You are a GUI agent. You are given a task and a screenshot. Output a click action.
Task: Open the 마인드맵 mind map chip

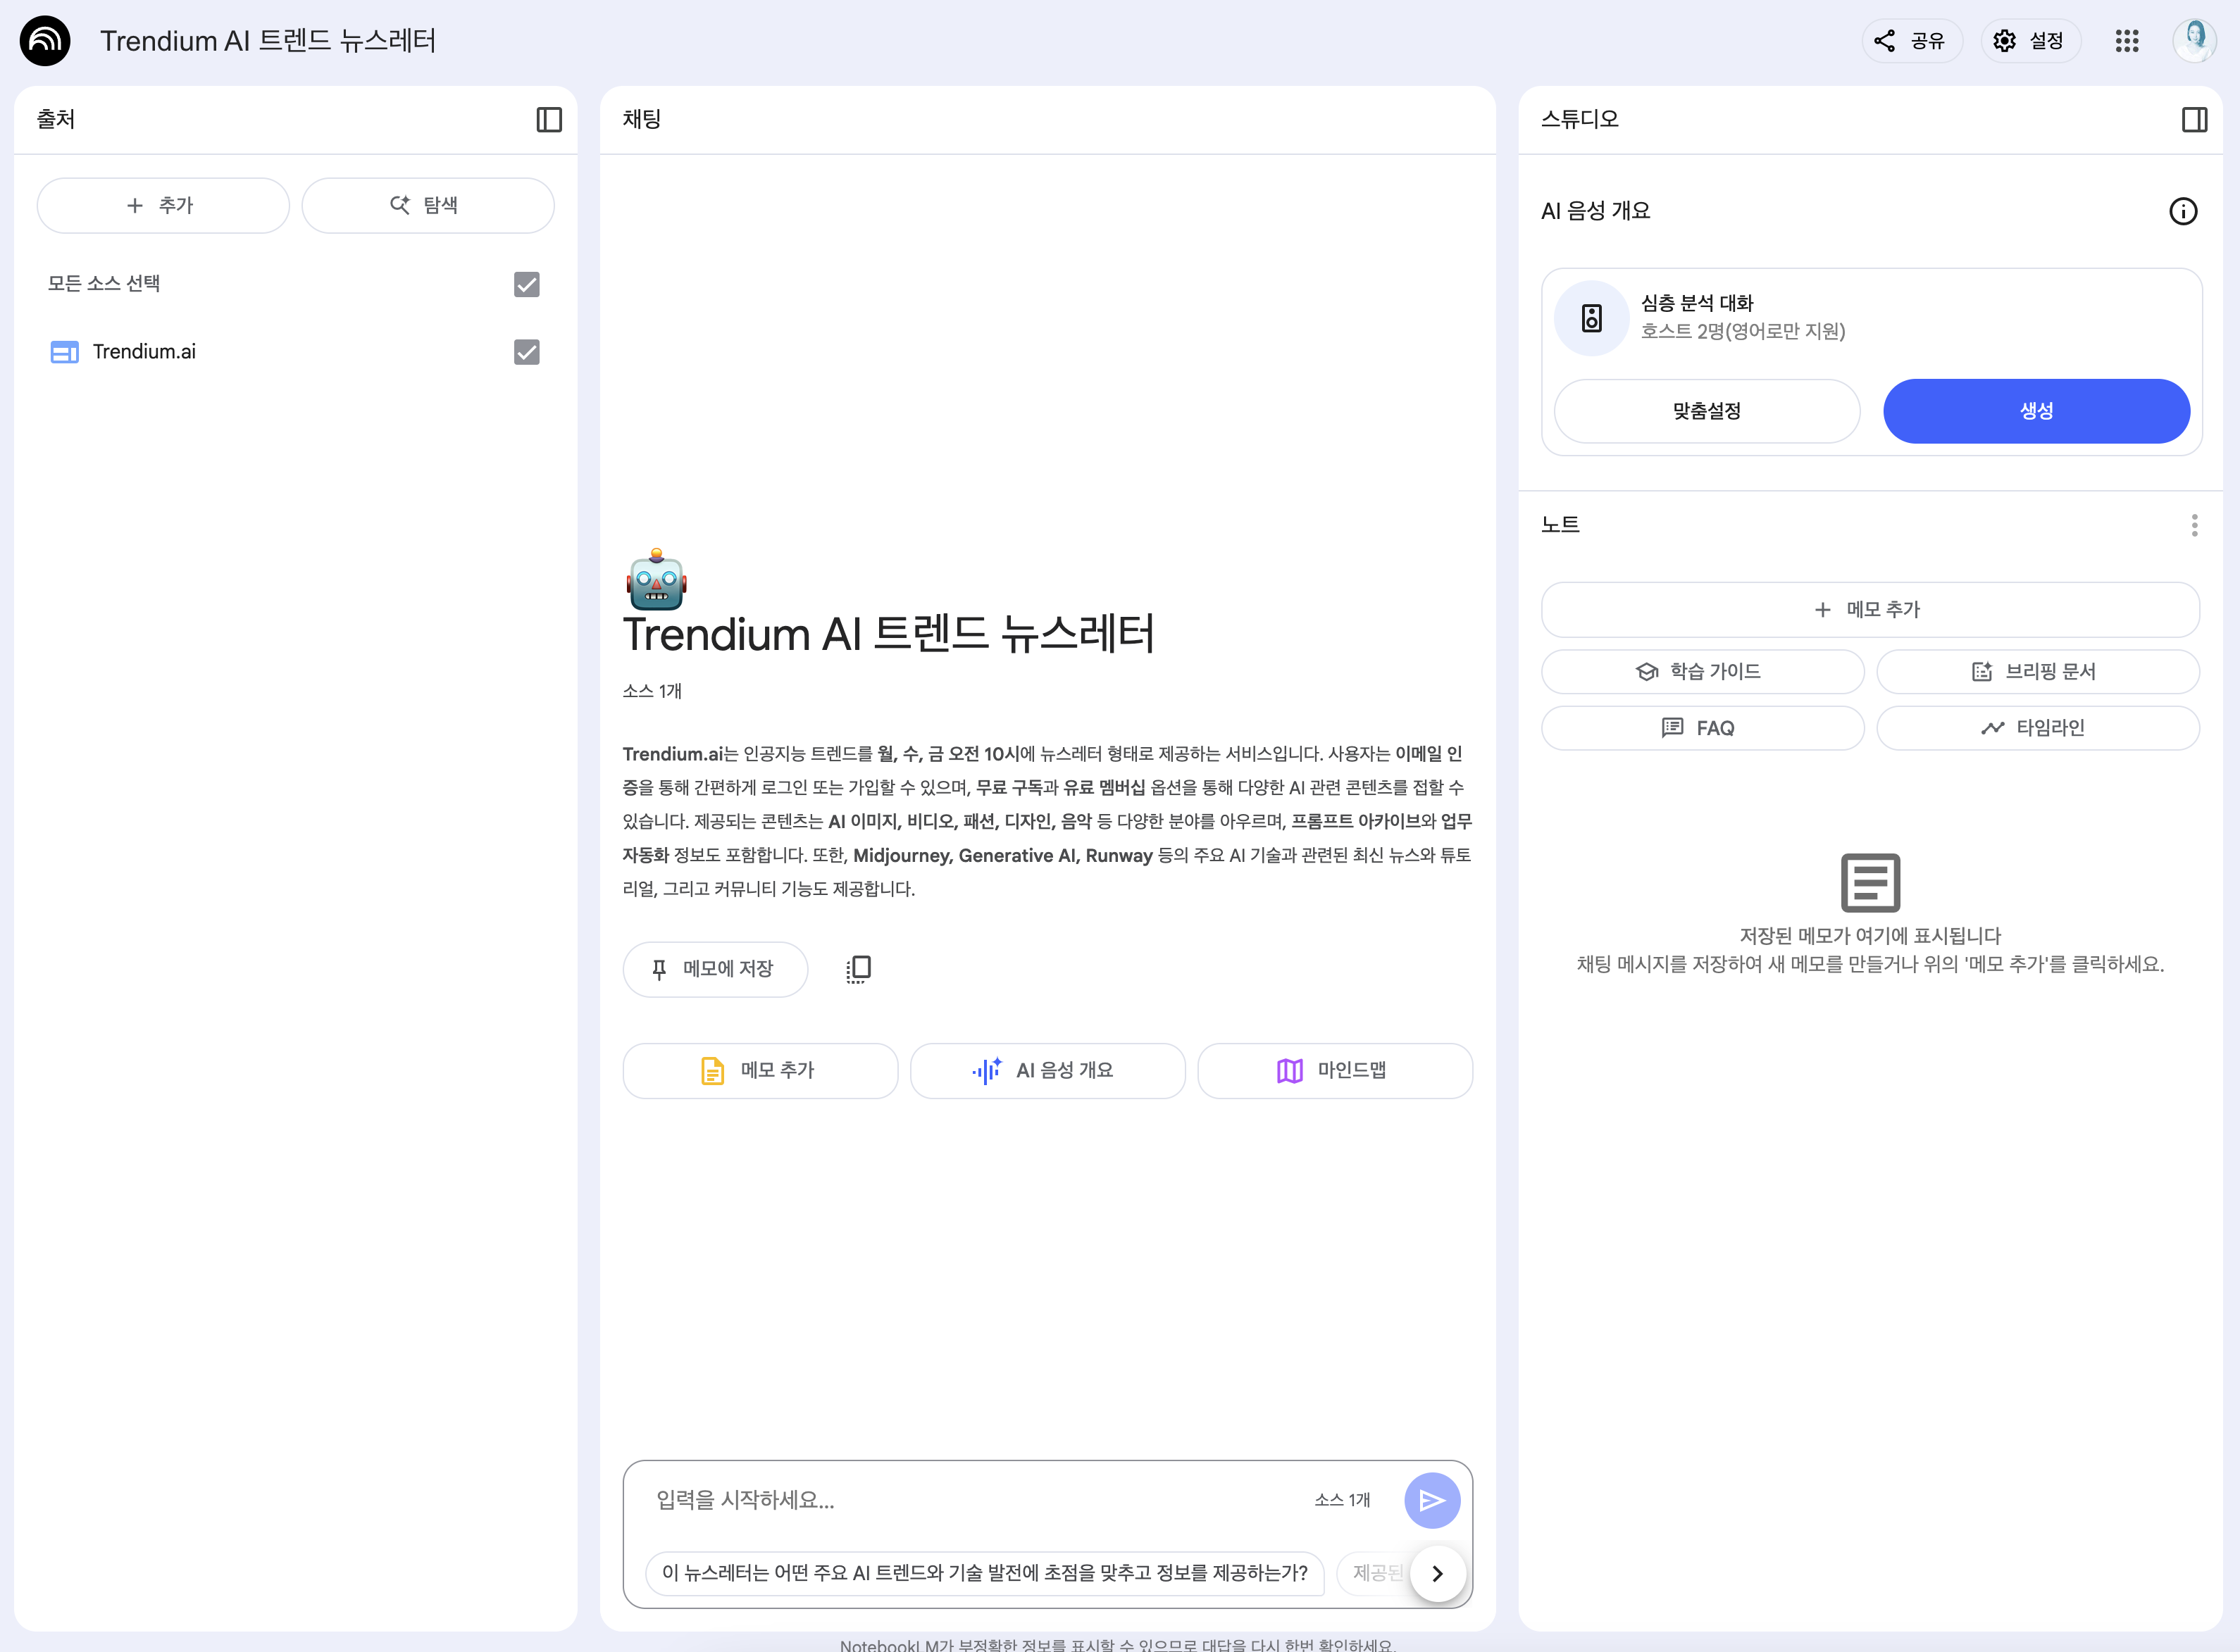tap(1335, 1071)
